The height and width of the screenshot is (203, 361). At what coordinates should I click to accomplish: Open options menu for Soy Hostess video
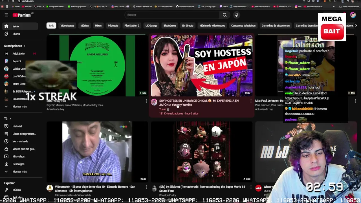click(251, 101)
